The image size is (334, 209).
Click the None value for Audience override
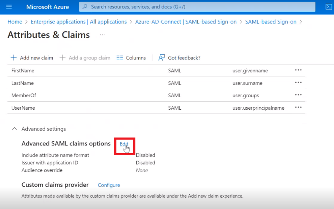142,170
